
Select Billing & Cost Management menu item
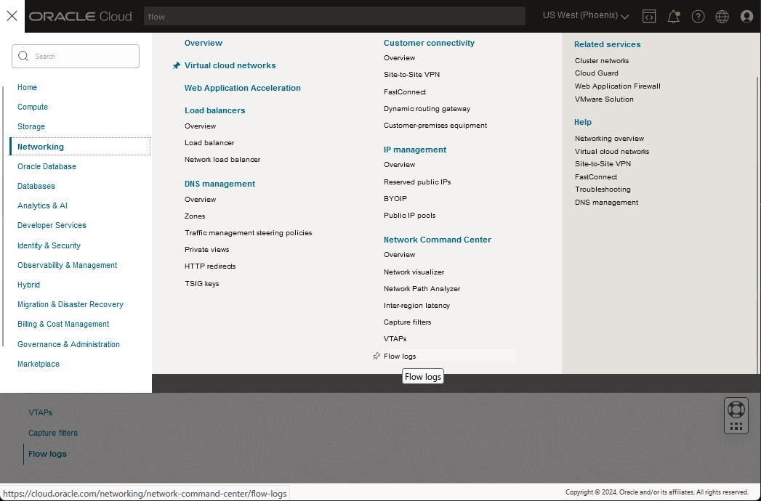[x=63, y=324]
